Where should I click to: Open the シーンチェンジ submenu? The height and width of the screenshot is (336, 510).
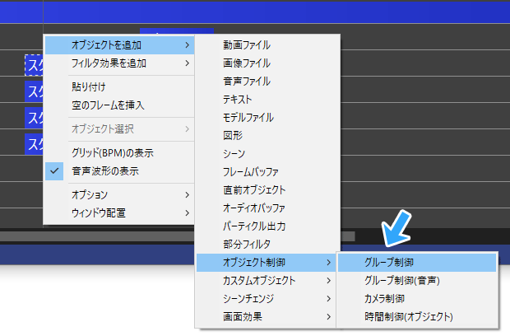[248, 298]
